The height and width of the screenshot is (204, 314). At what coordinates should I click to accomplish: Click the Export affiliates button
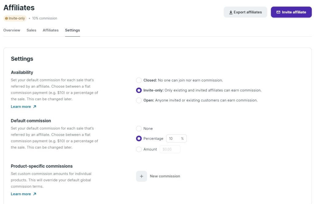245,12
